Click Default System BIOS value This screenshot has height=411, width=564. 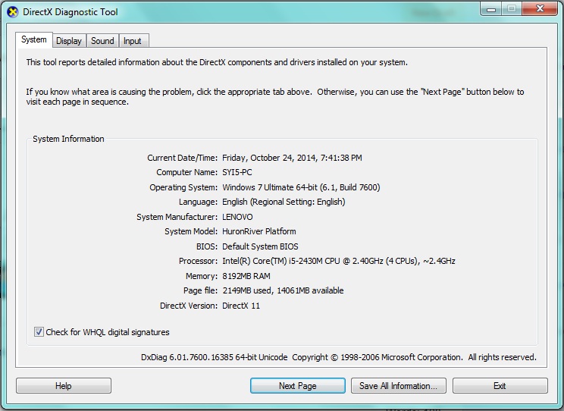[x=260, y=246]
